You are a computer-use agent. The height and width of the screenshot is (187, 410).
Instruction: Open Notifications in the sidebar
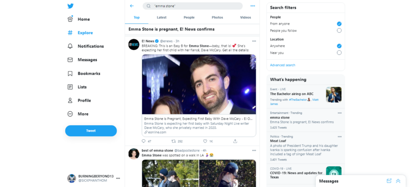[x=86, y=46]
